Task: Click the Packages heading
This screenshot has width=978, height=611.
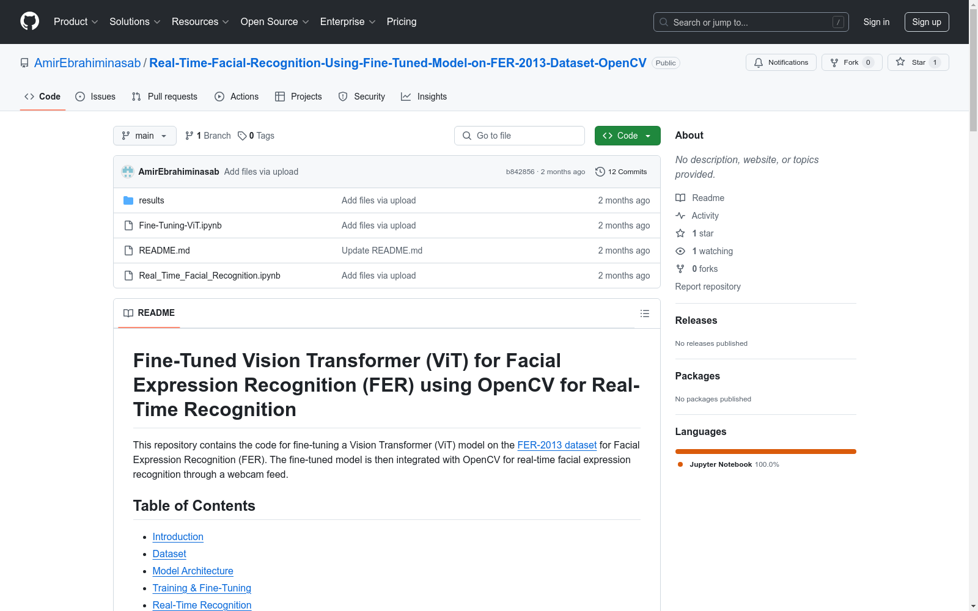Action: pyautogui.click(x=697, y=376)
